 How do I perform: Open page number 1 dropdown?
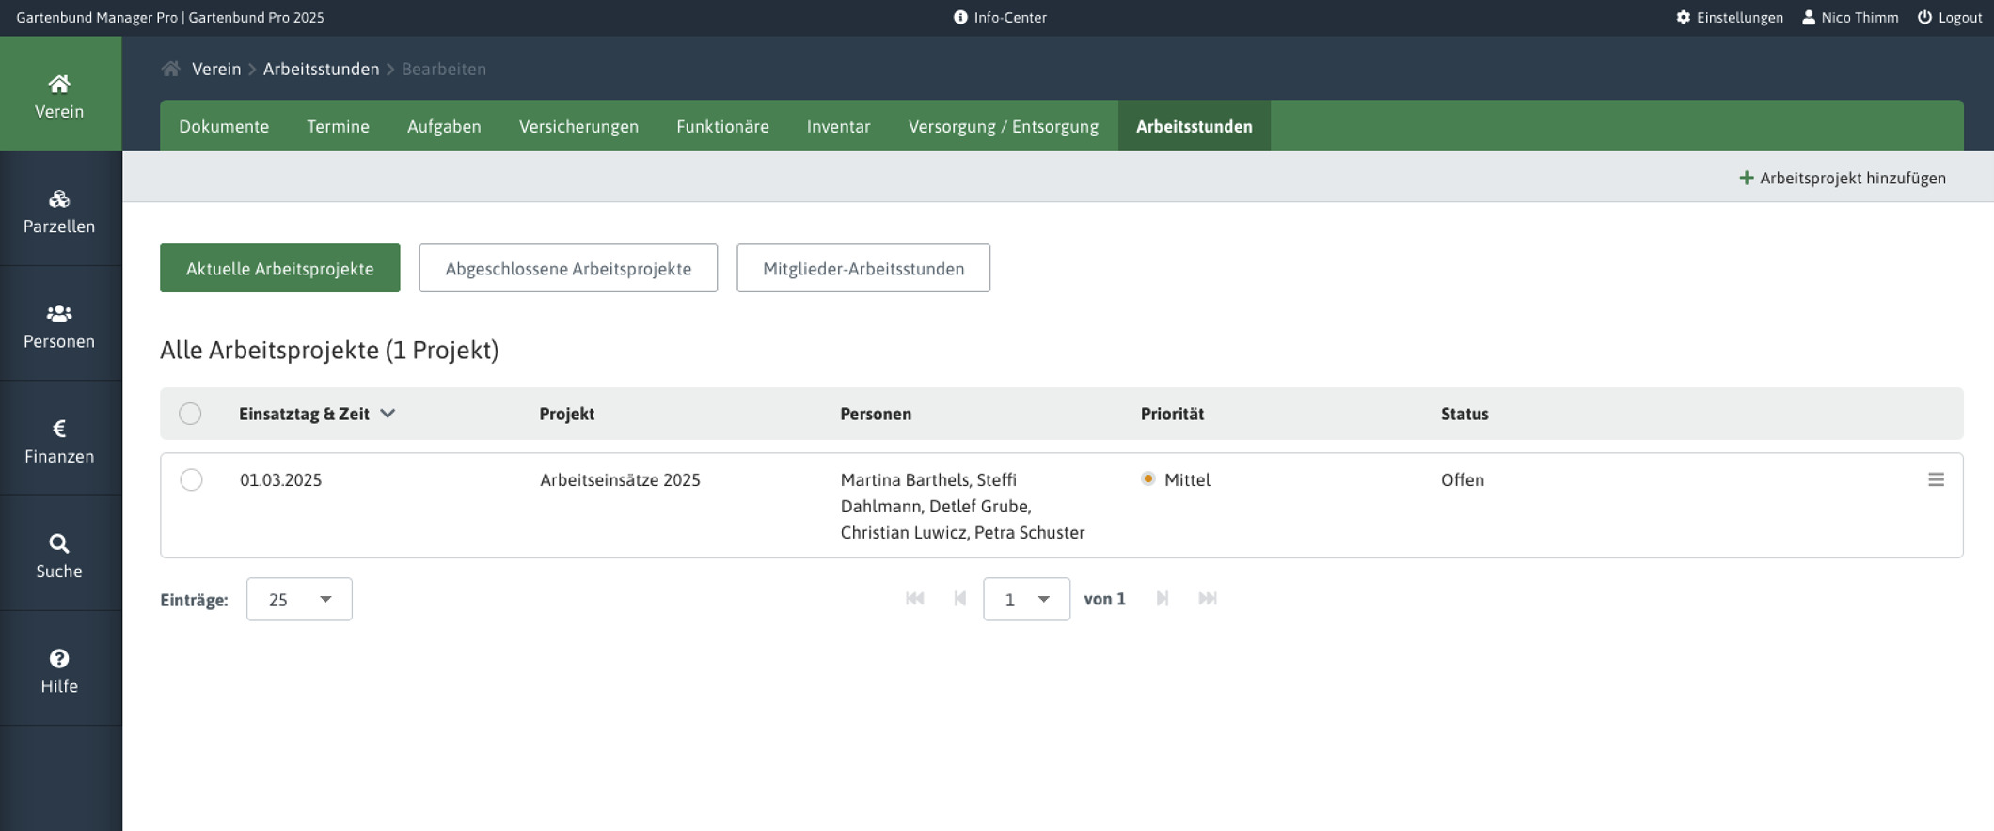coord(1026,599)
